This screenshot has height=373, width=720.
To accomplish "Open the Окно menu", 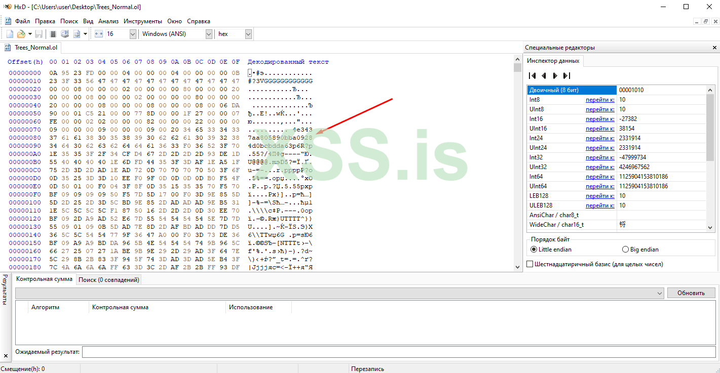I will pyautogui.click(x=174, y=21).
